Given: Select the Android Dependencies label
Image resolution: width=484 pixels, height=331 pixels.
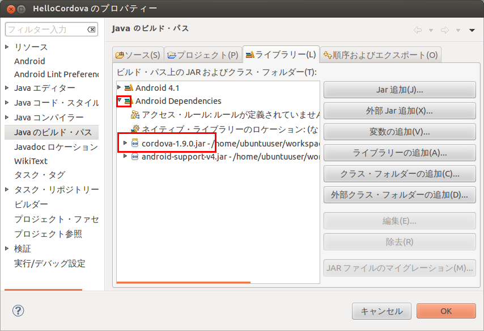Looking at the screenshot, I should pyautogui.click(x=179, y=101).
